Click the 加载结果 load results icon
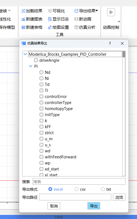The image size is (137, 219). coord(23,11)
